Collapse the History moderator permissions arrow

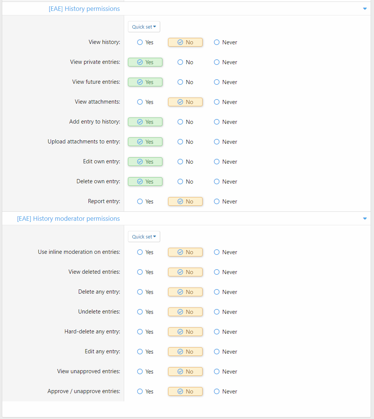365,219
